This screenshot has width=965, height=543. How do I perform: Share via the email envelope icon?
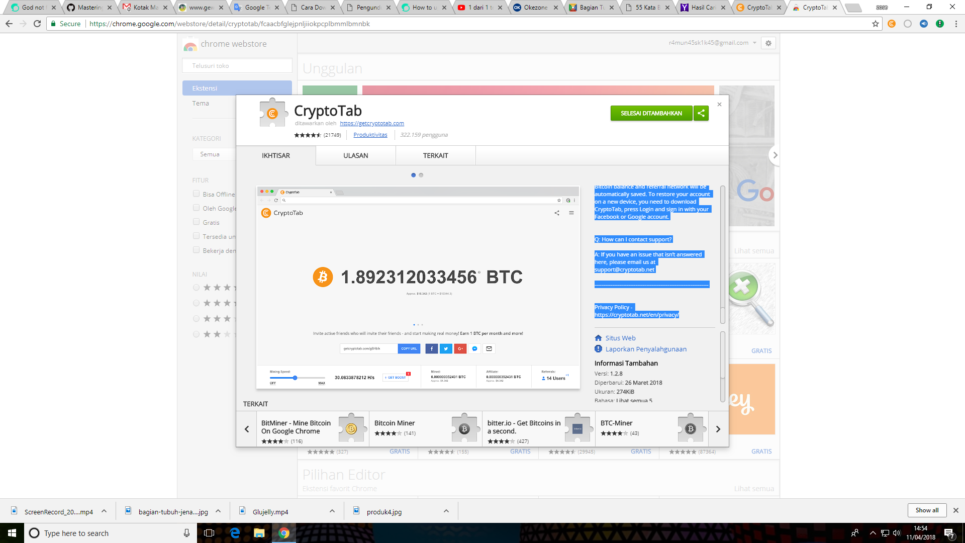pyautogui.click(x=488, y=348)
